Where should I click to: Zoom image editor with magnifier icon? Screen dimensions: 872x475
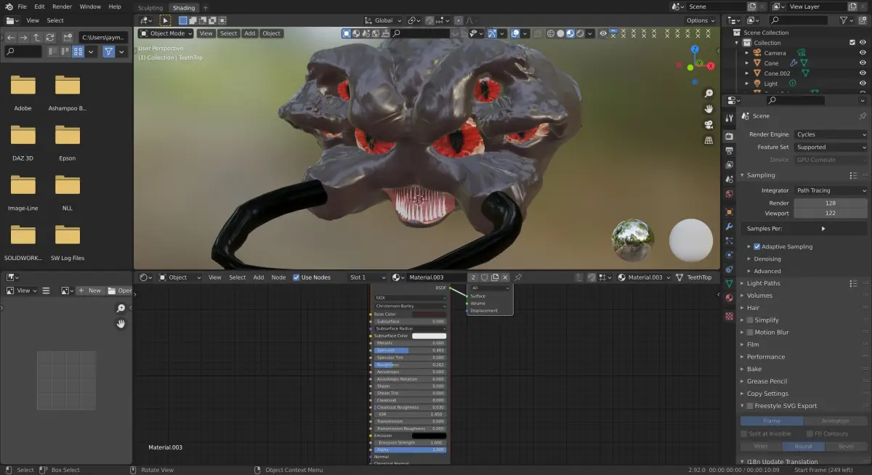pos(121,309)
